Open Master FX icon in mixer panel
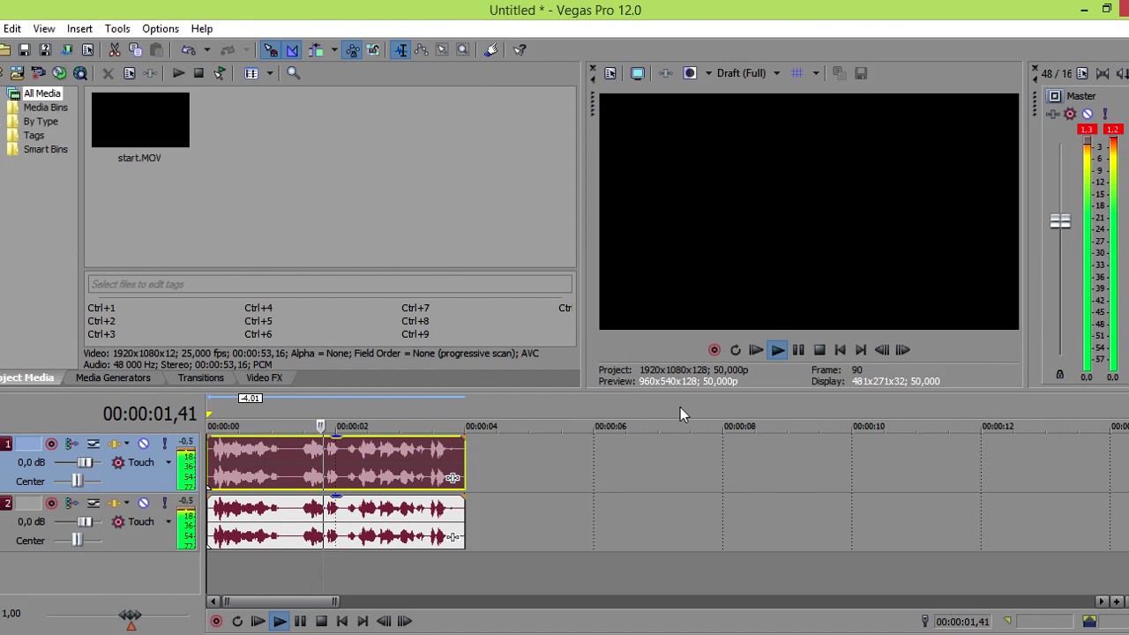 tap(1052, 114)
